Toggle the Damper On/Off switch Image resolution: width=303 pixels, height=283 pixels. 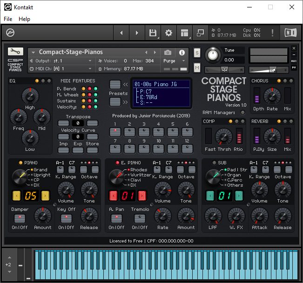(20, 218)
